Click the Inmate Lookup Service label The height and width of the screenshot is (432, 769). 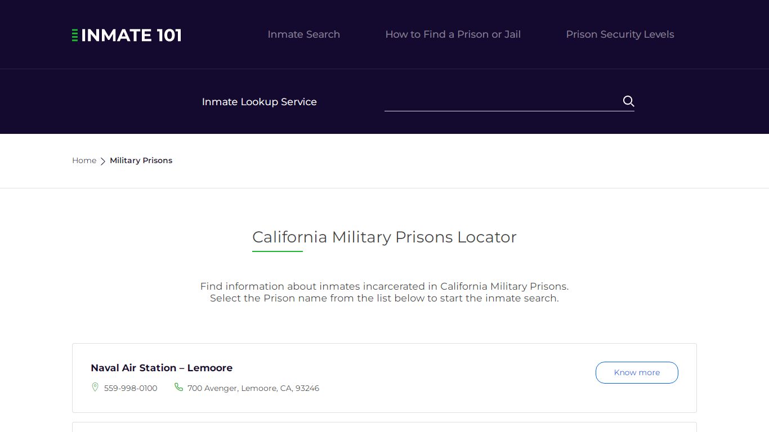(x=260, y=102)
